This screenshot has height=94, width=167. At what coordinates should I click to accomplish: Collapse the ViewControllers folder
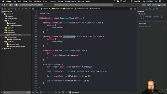[x=4, y=37]
